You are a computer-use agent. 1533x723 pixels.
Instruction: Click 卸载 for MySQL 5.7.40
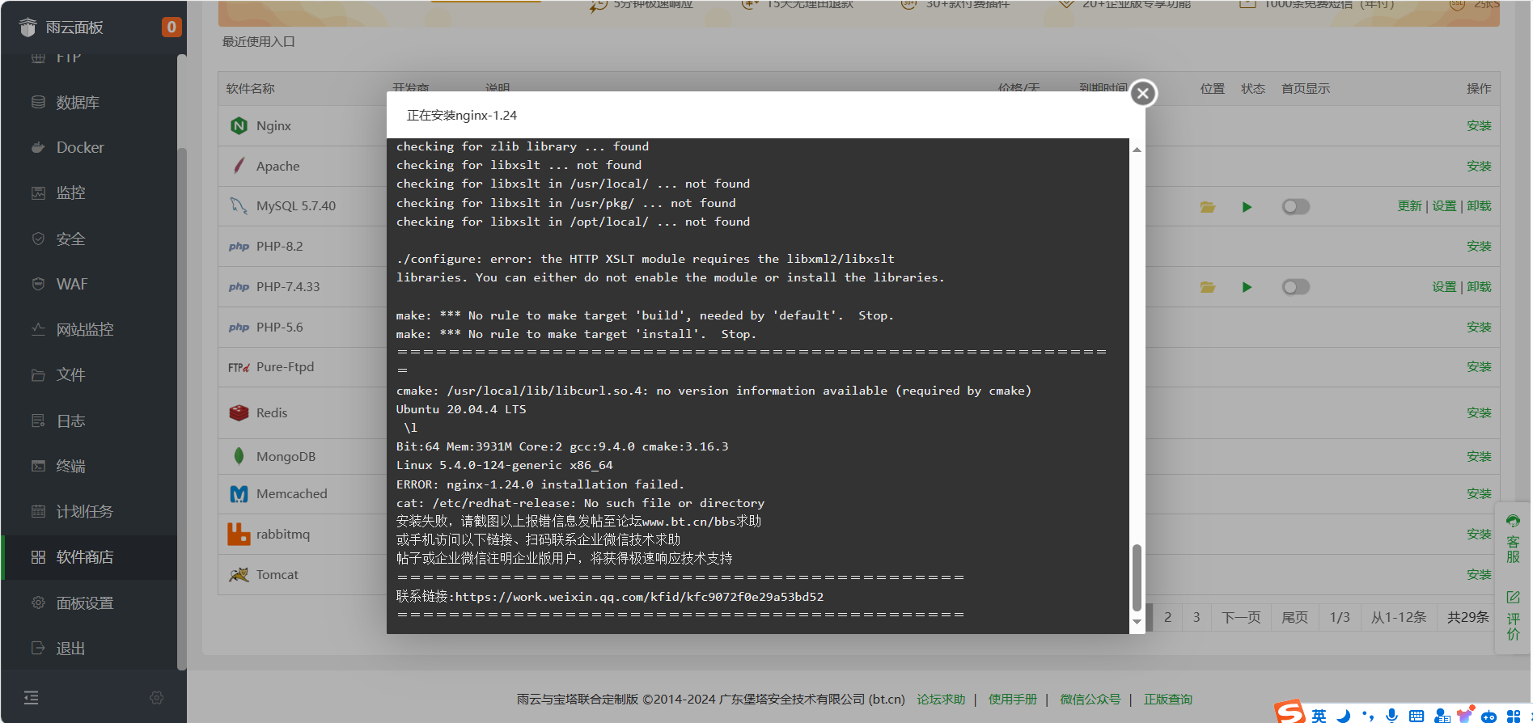tap(1479, 206)
